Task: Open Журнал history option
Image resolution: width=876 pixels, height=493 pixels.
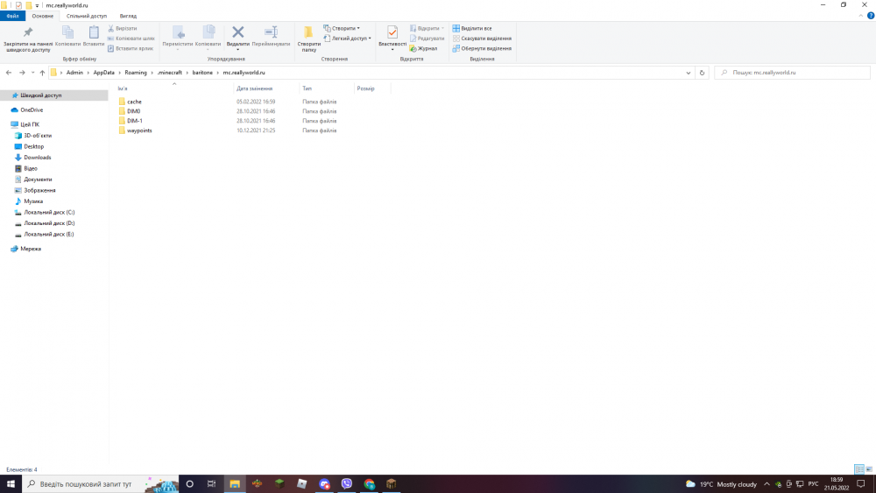Action: [423, 48]
